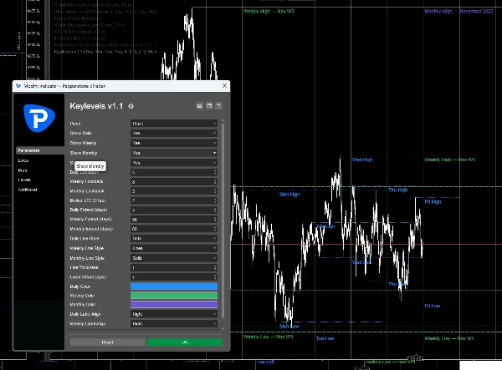The image size is (502, 370).
Task: Adjust the Monthly Extend (days) stepper arrows
Action: coord(215,229)
